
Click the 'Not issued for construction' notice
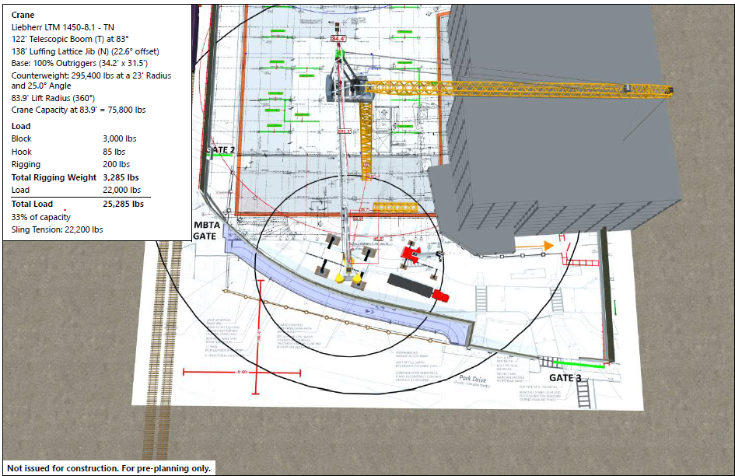[107, 468]
